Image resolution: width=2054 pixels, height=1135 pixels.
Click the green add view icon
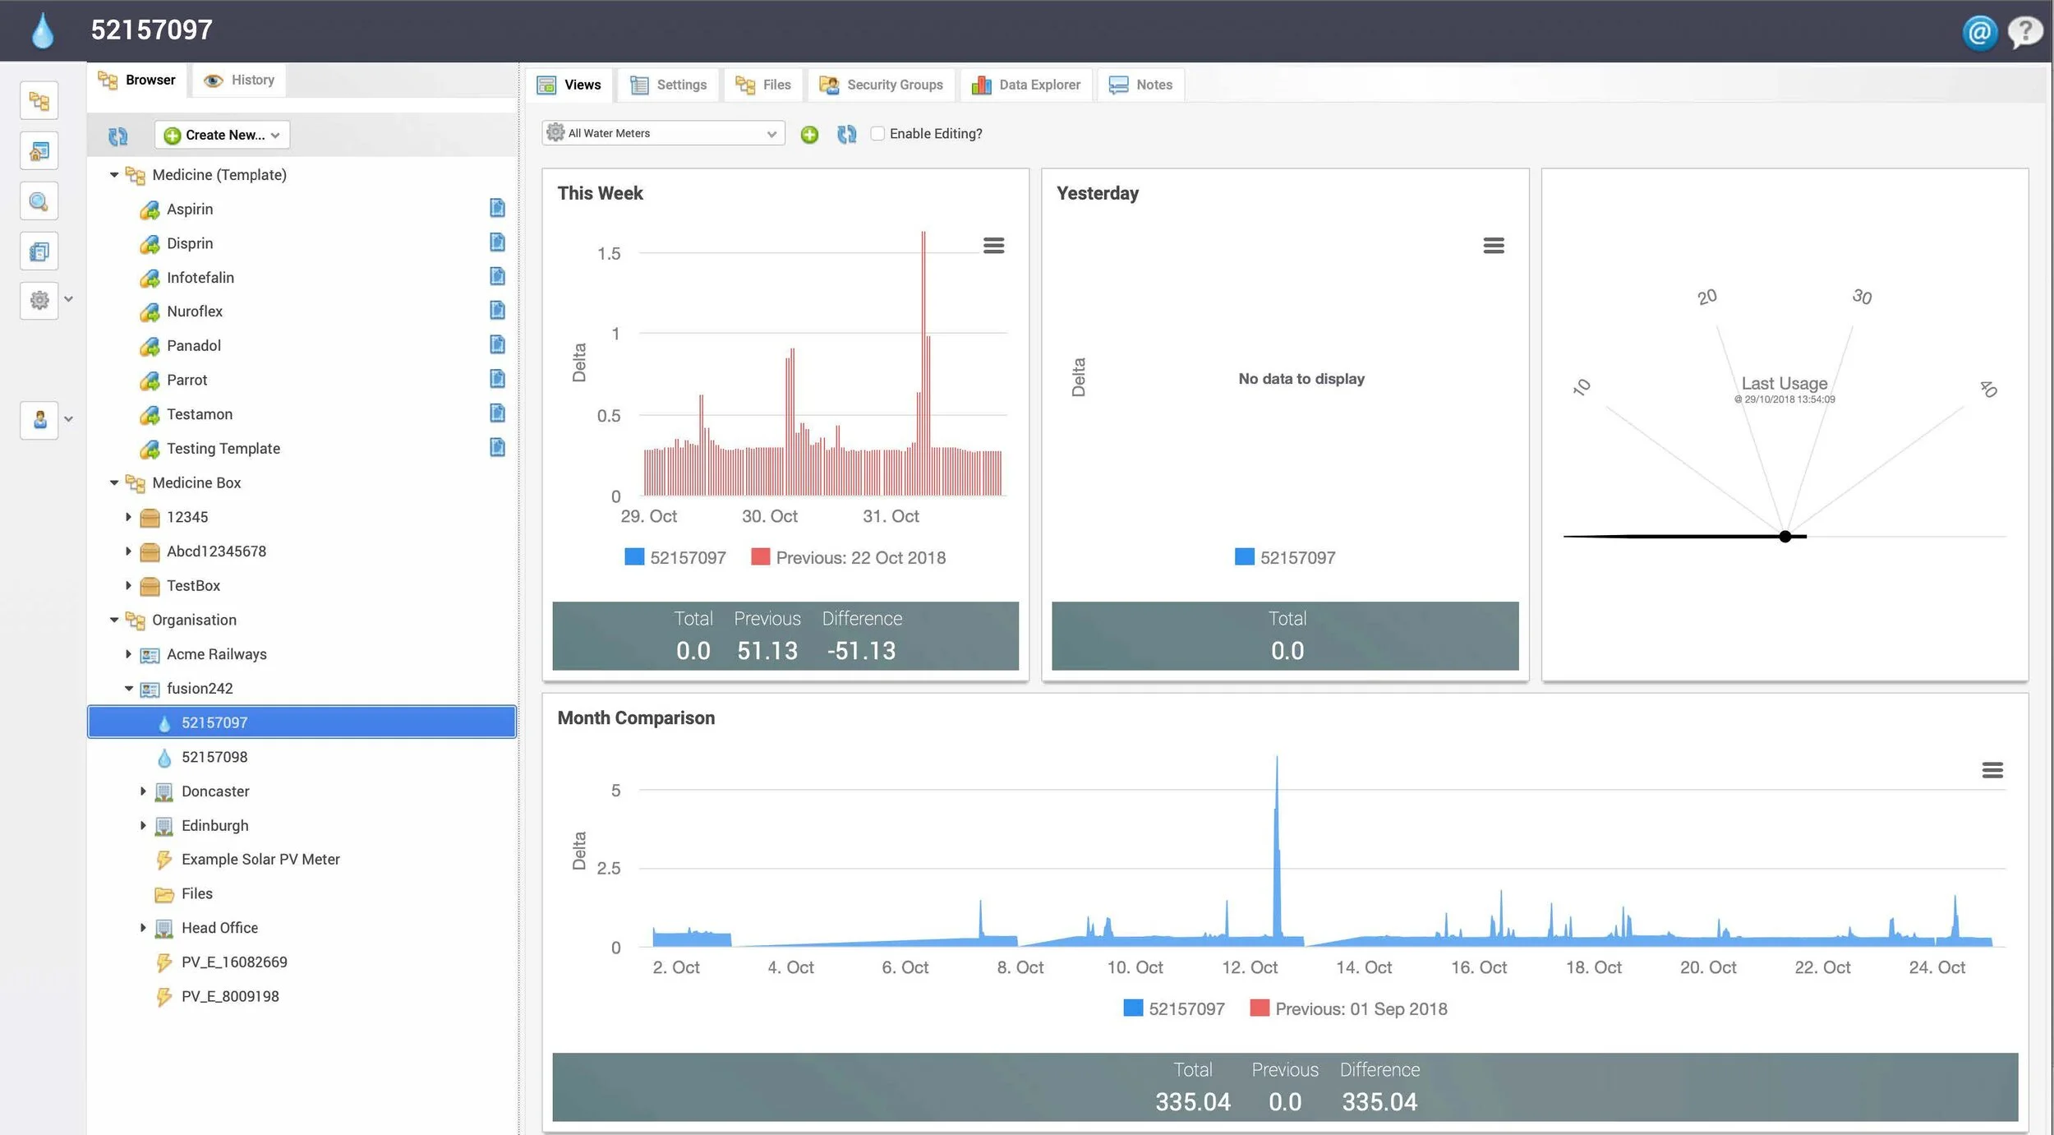pos(809,134)
